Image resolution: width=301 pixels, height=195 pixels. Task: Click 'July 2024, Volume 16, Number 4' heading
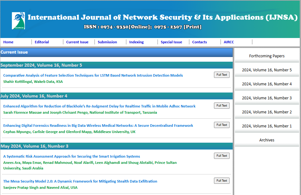[116, 96]
